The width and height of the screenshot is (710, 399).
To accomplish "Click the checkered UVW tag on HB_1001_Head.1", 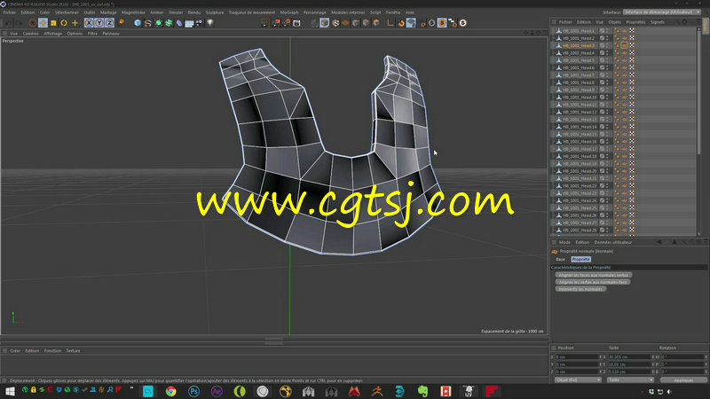I will tap(632, 31).
